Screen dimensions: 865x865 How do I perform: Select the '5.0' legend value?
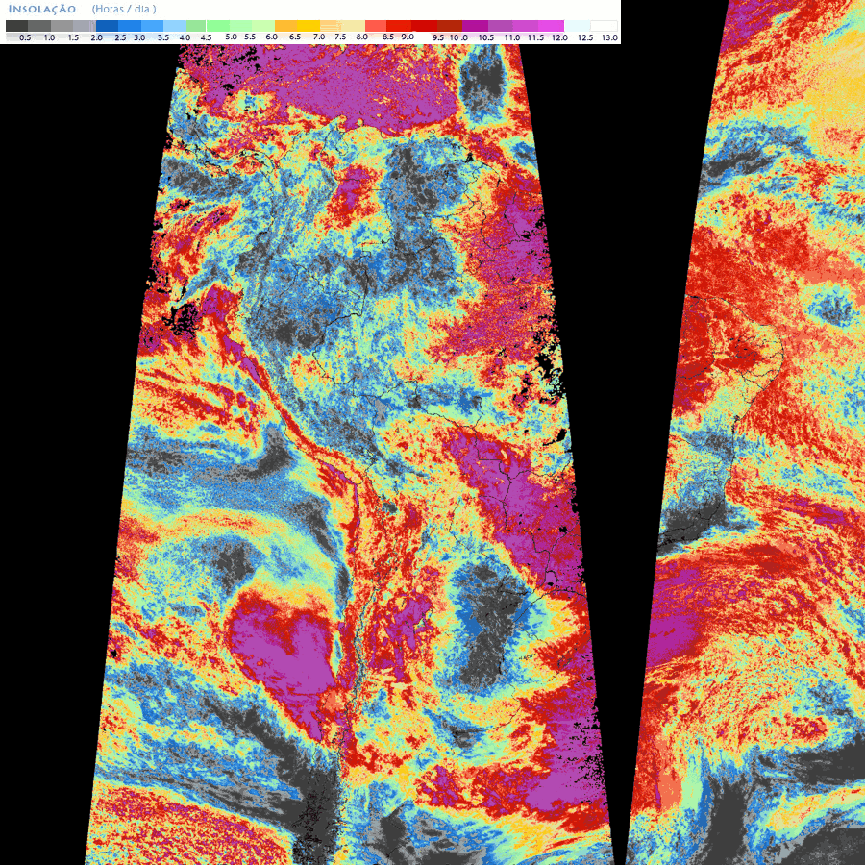pos(231,37)
